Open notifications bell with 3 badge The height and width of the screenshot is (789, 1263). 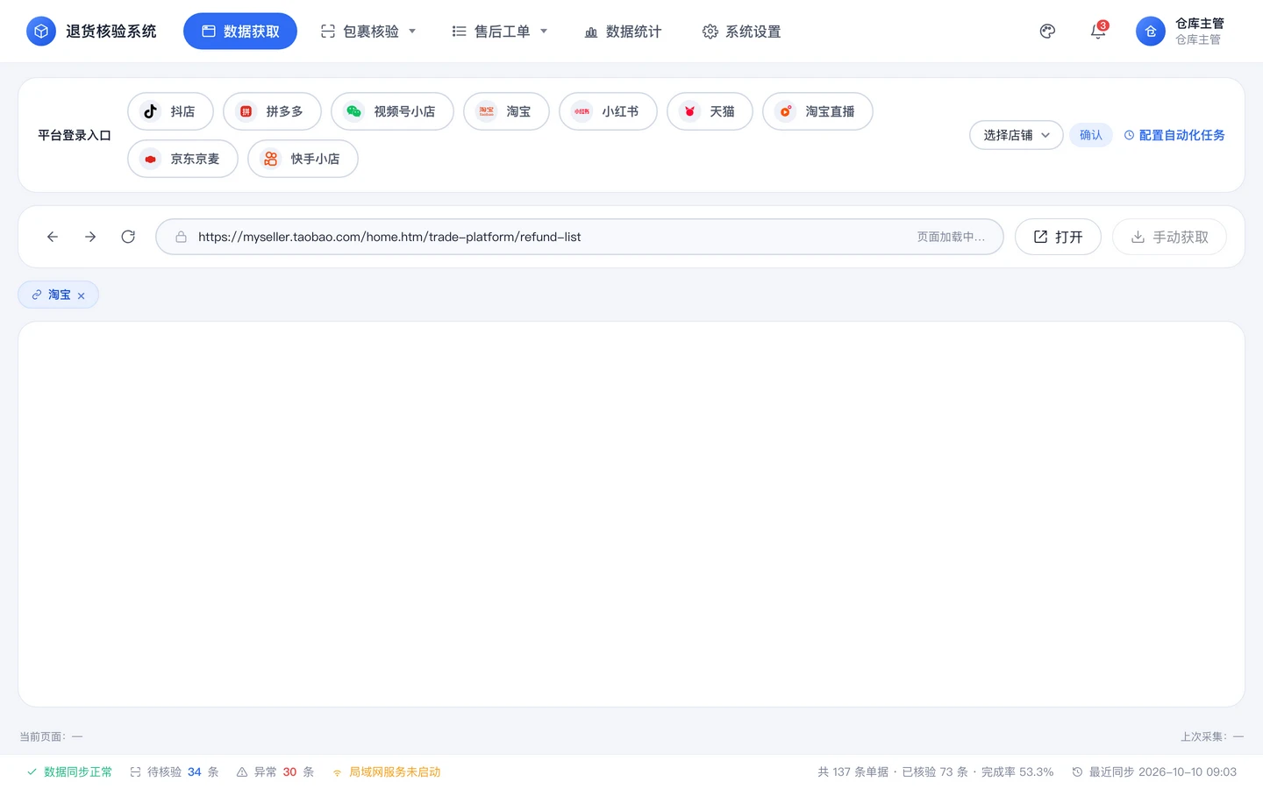click(x=1098, y=32)
